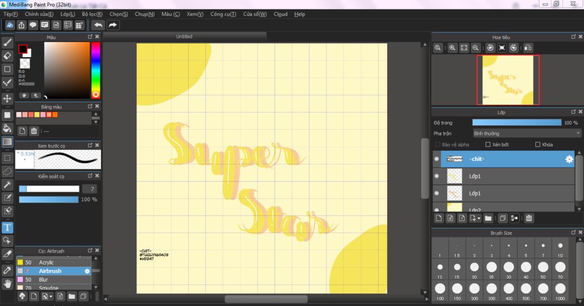Toggle visibility of -chit- layer
The image size is (584, 306).
[x=436, y=159]
